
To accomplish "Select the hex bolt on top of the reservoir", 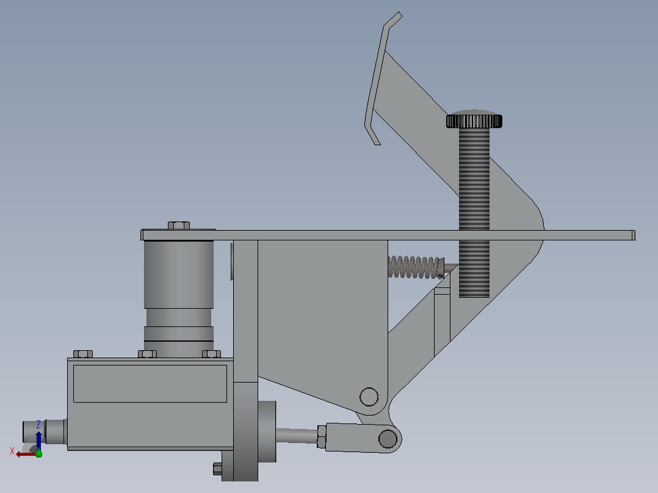I will click(x=179, y=225).
